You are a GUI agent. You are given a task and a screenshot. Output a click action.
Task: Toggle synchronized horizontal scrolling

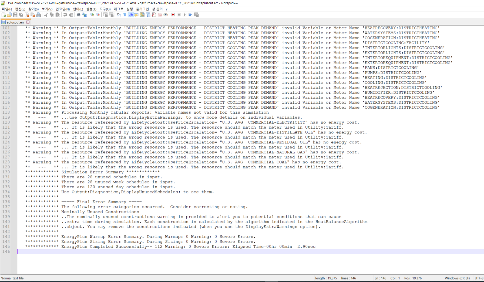[x=111, y=15]
